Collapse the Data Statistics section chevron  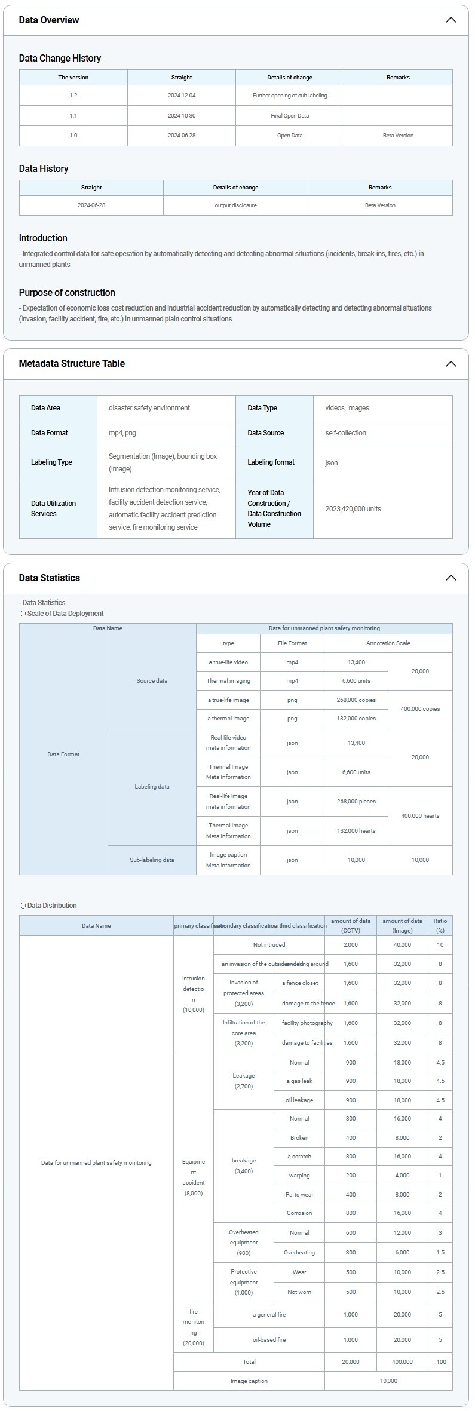click(451, 578)
